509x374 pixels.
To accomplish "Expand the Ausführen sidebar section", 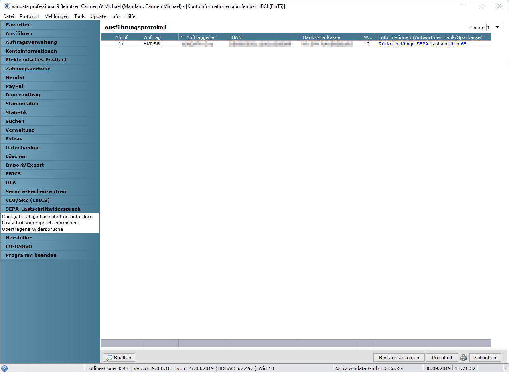I will 50,33.
